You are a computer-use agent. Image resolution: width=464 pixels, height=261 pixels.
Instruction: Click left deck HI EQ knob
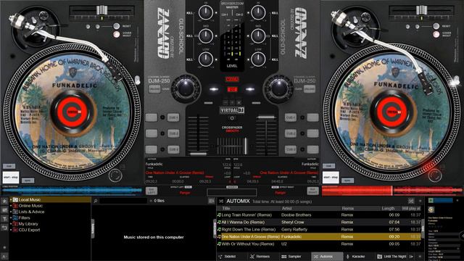(206, 13)
